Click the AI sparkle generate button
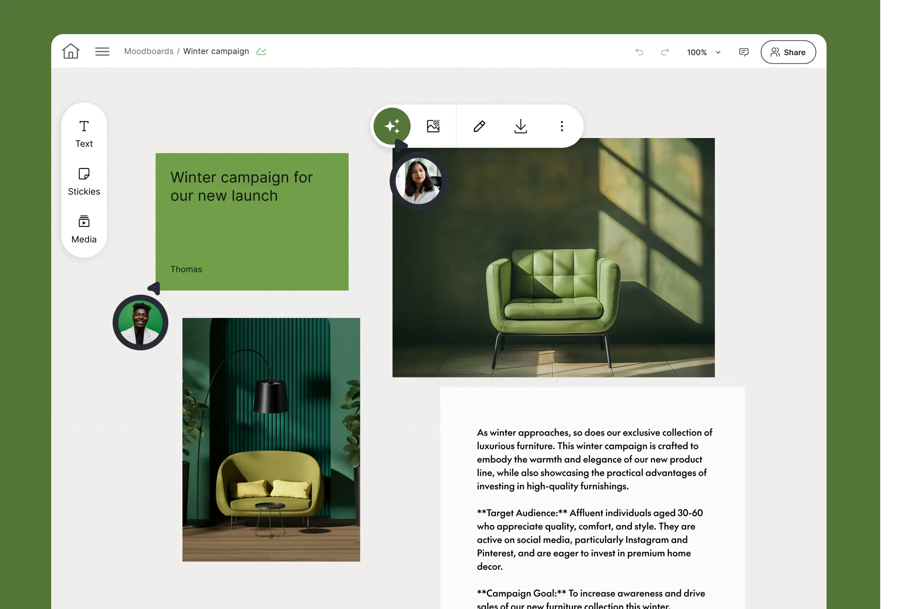The image size is (918, 609). coord(392,126)
